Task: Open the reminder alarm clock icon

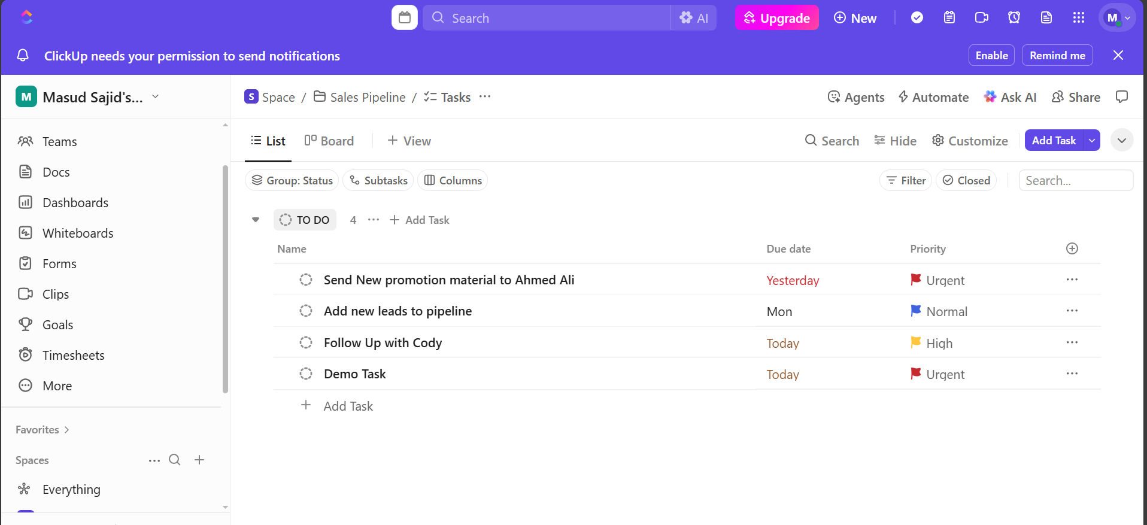Action: [x=1014, y=17]
